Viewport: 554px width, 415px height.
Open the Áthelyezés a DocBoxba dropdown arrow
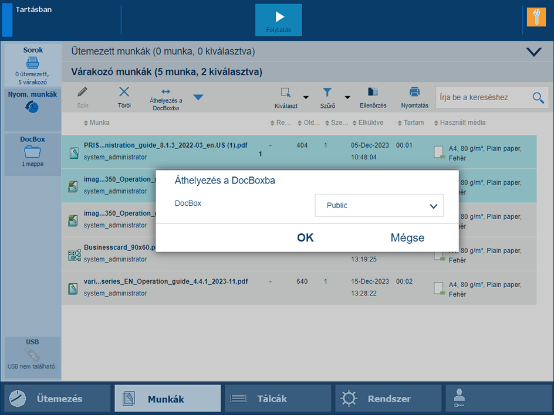198,97
